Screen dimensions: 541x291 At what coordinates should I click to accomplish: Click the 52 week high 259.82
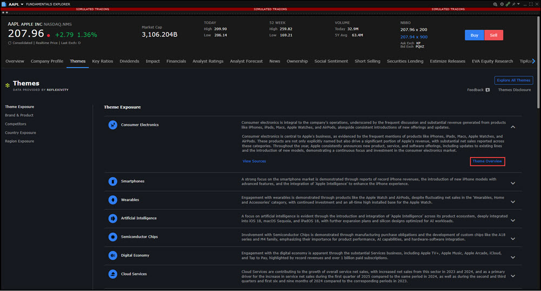tap(286, 29)
